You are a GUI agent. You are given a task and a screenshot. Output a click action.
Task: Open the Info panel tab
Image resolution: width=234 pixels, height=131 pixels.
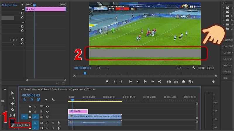(226, 78)
